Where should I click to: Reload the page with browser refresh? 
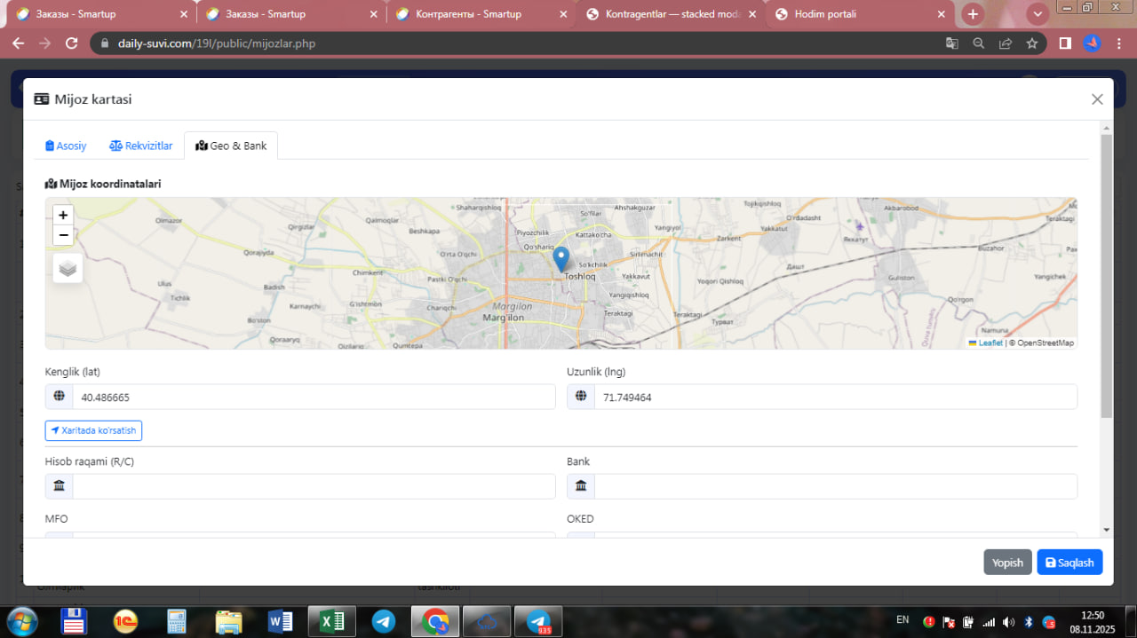pyautogui.click(x=72, y=43)
